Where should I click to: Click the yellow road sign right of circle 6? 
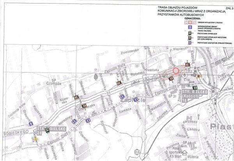click(x=199, y=76)
